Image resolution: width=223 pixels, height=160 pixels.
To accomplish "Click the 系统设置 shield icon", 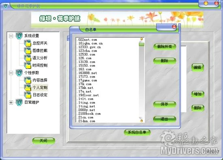I will point(19,36).
